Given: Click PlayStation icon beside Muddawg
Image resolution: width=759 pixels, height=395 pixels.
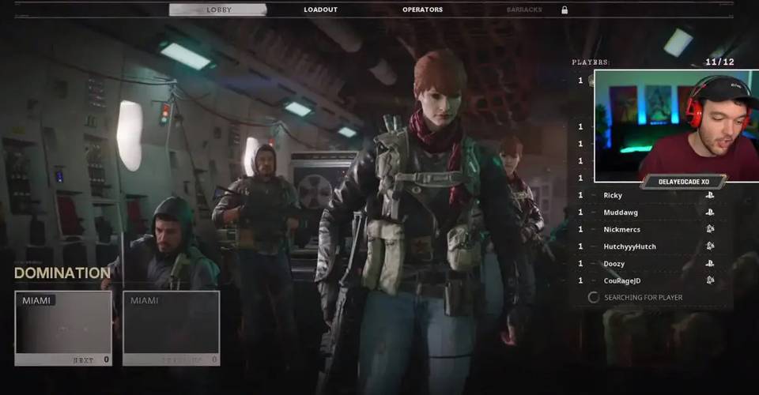Looking at the screenshot, I should tap(710, 213).
